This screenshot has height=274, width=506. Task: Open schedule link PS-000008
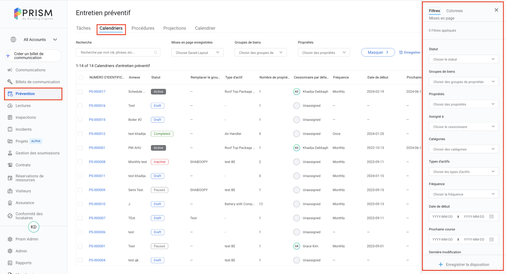point(97,162)
